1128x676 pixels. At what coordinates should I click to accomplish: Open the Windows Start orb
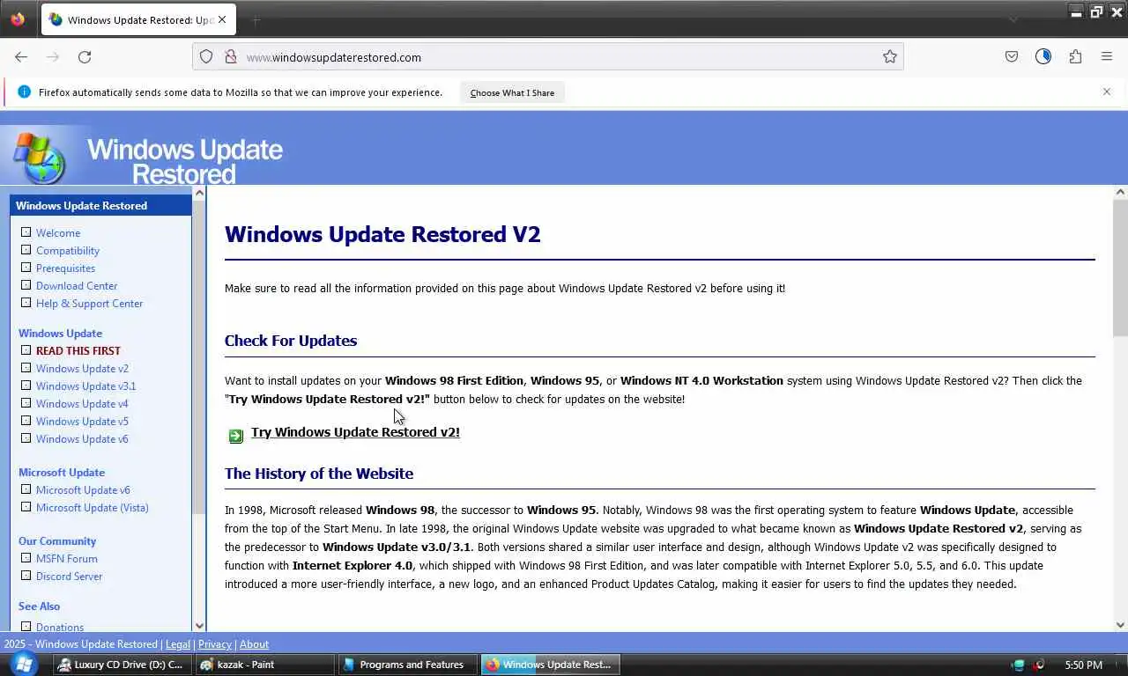coord(24,664)
